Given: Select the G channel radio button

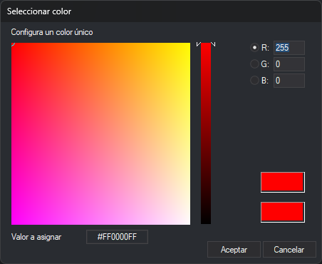Looking at the screenshot, I should click(254, 64).
